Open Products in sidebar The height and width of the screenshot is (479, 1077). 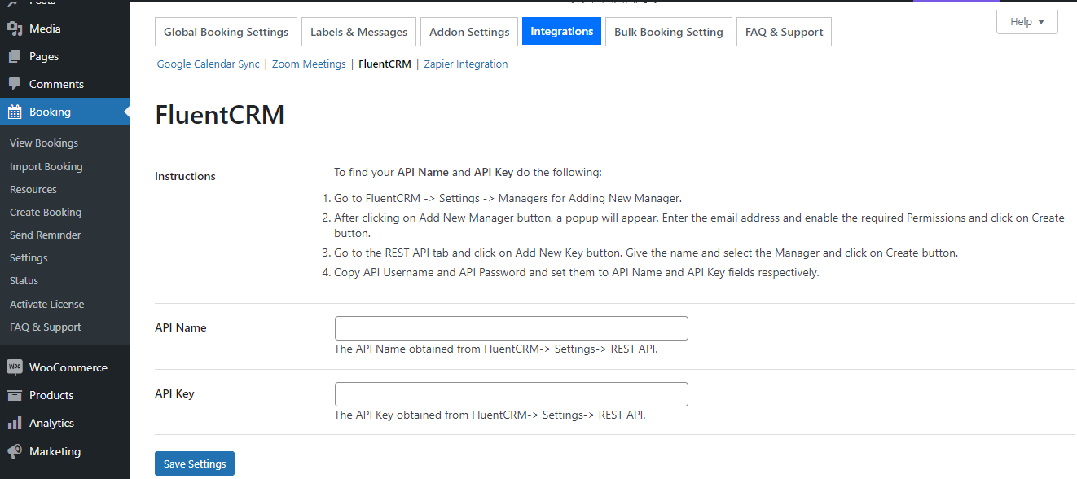coord(65,395)
